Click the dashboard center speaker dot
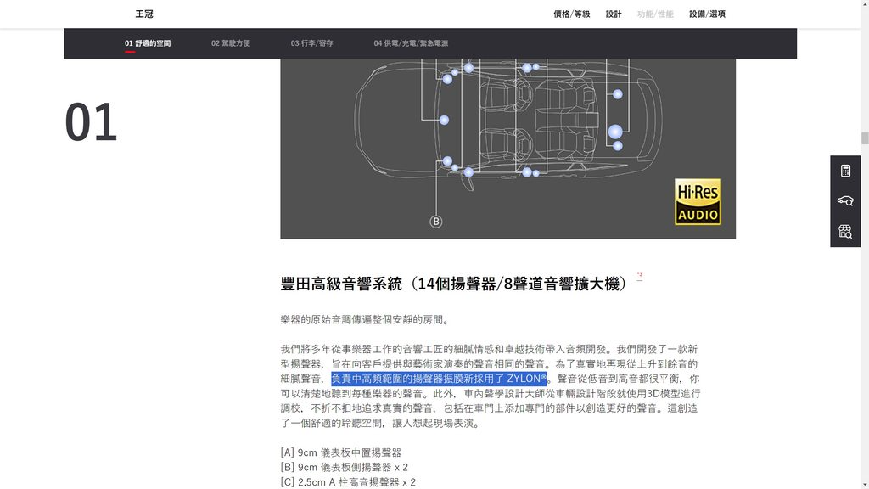Image resolution: width=869 pixels, height=489 pixels. 444,120
